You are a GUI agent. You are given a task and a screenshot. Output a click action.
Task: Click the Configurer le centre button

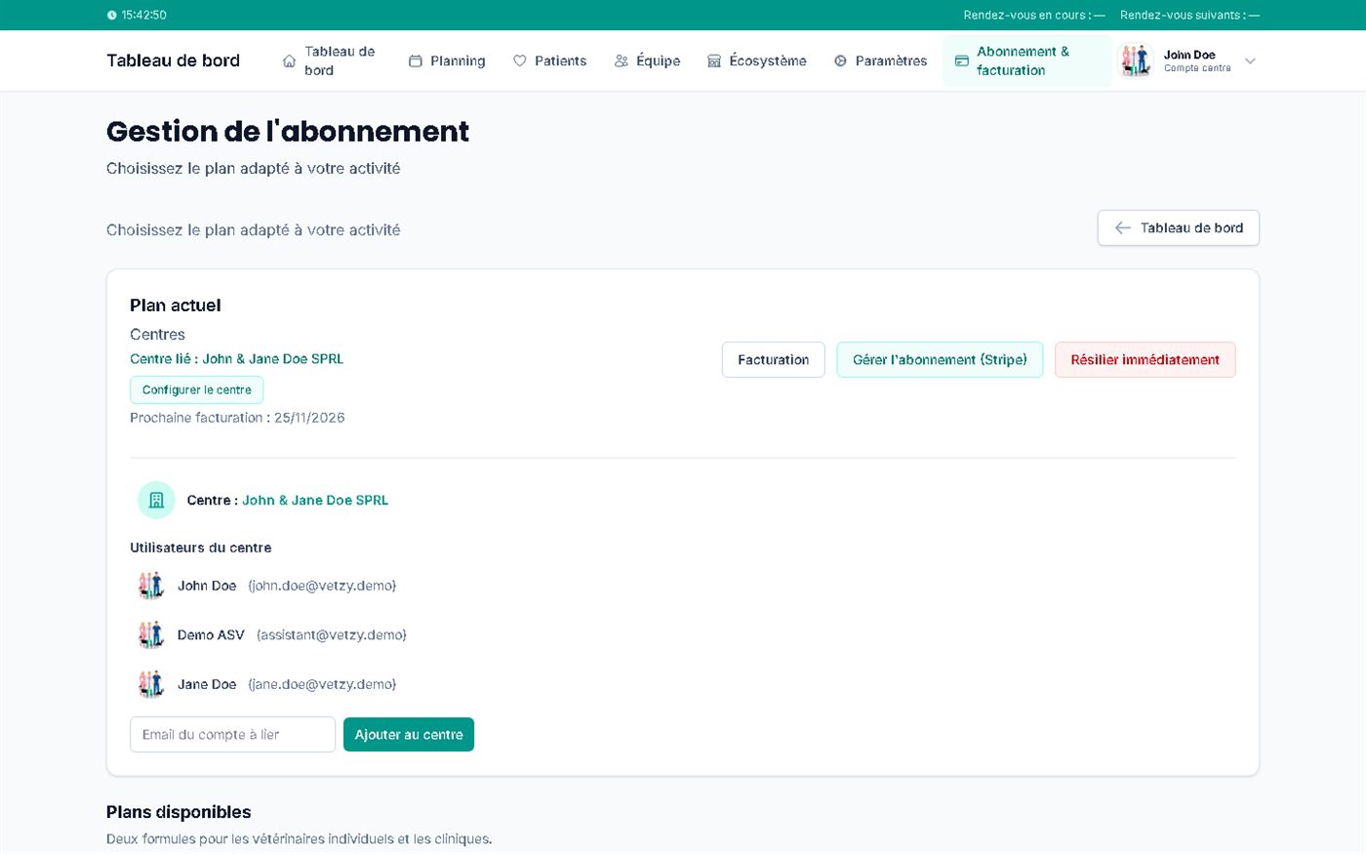click(197, 389)
